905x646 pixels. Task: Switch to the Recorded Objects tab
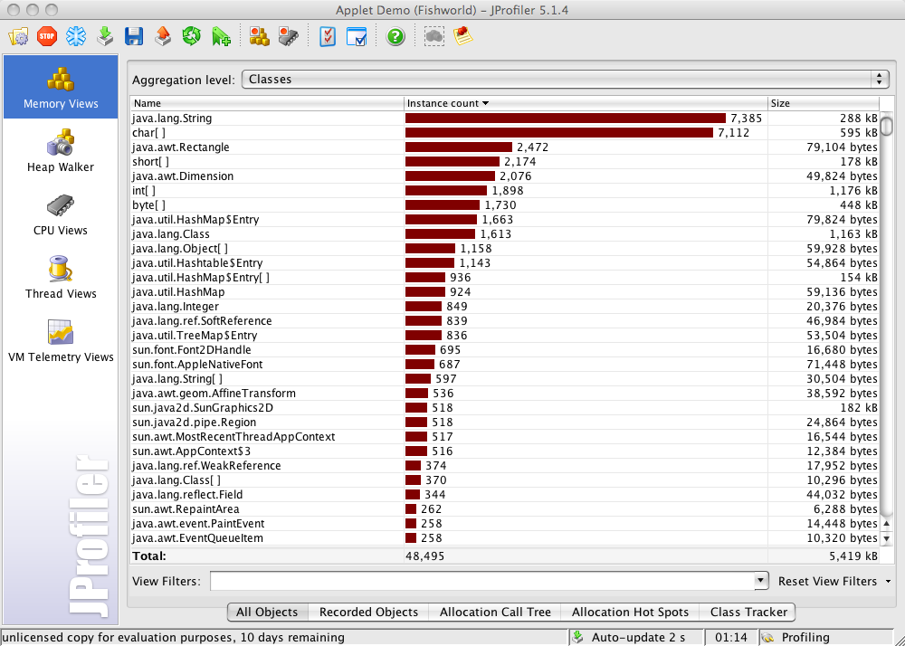tap(368, 612)
